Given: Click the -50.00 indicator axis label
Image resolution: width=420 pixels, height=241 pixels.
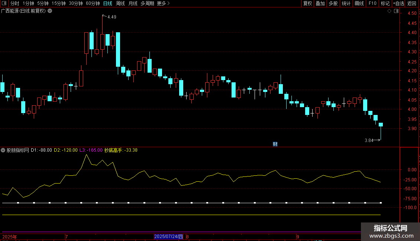Looking at the screenshot, I should click(410, 189).
